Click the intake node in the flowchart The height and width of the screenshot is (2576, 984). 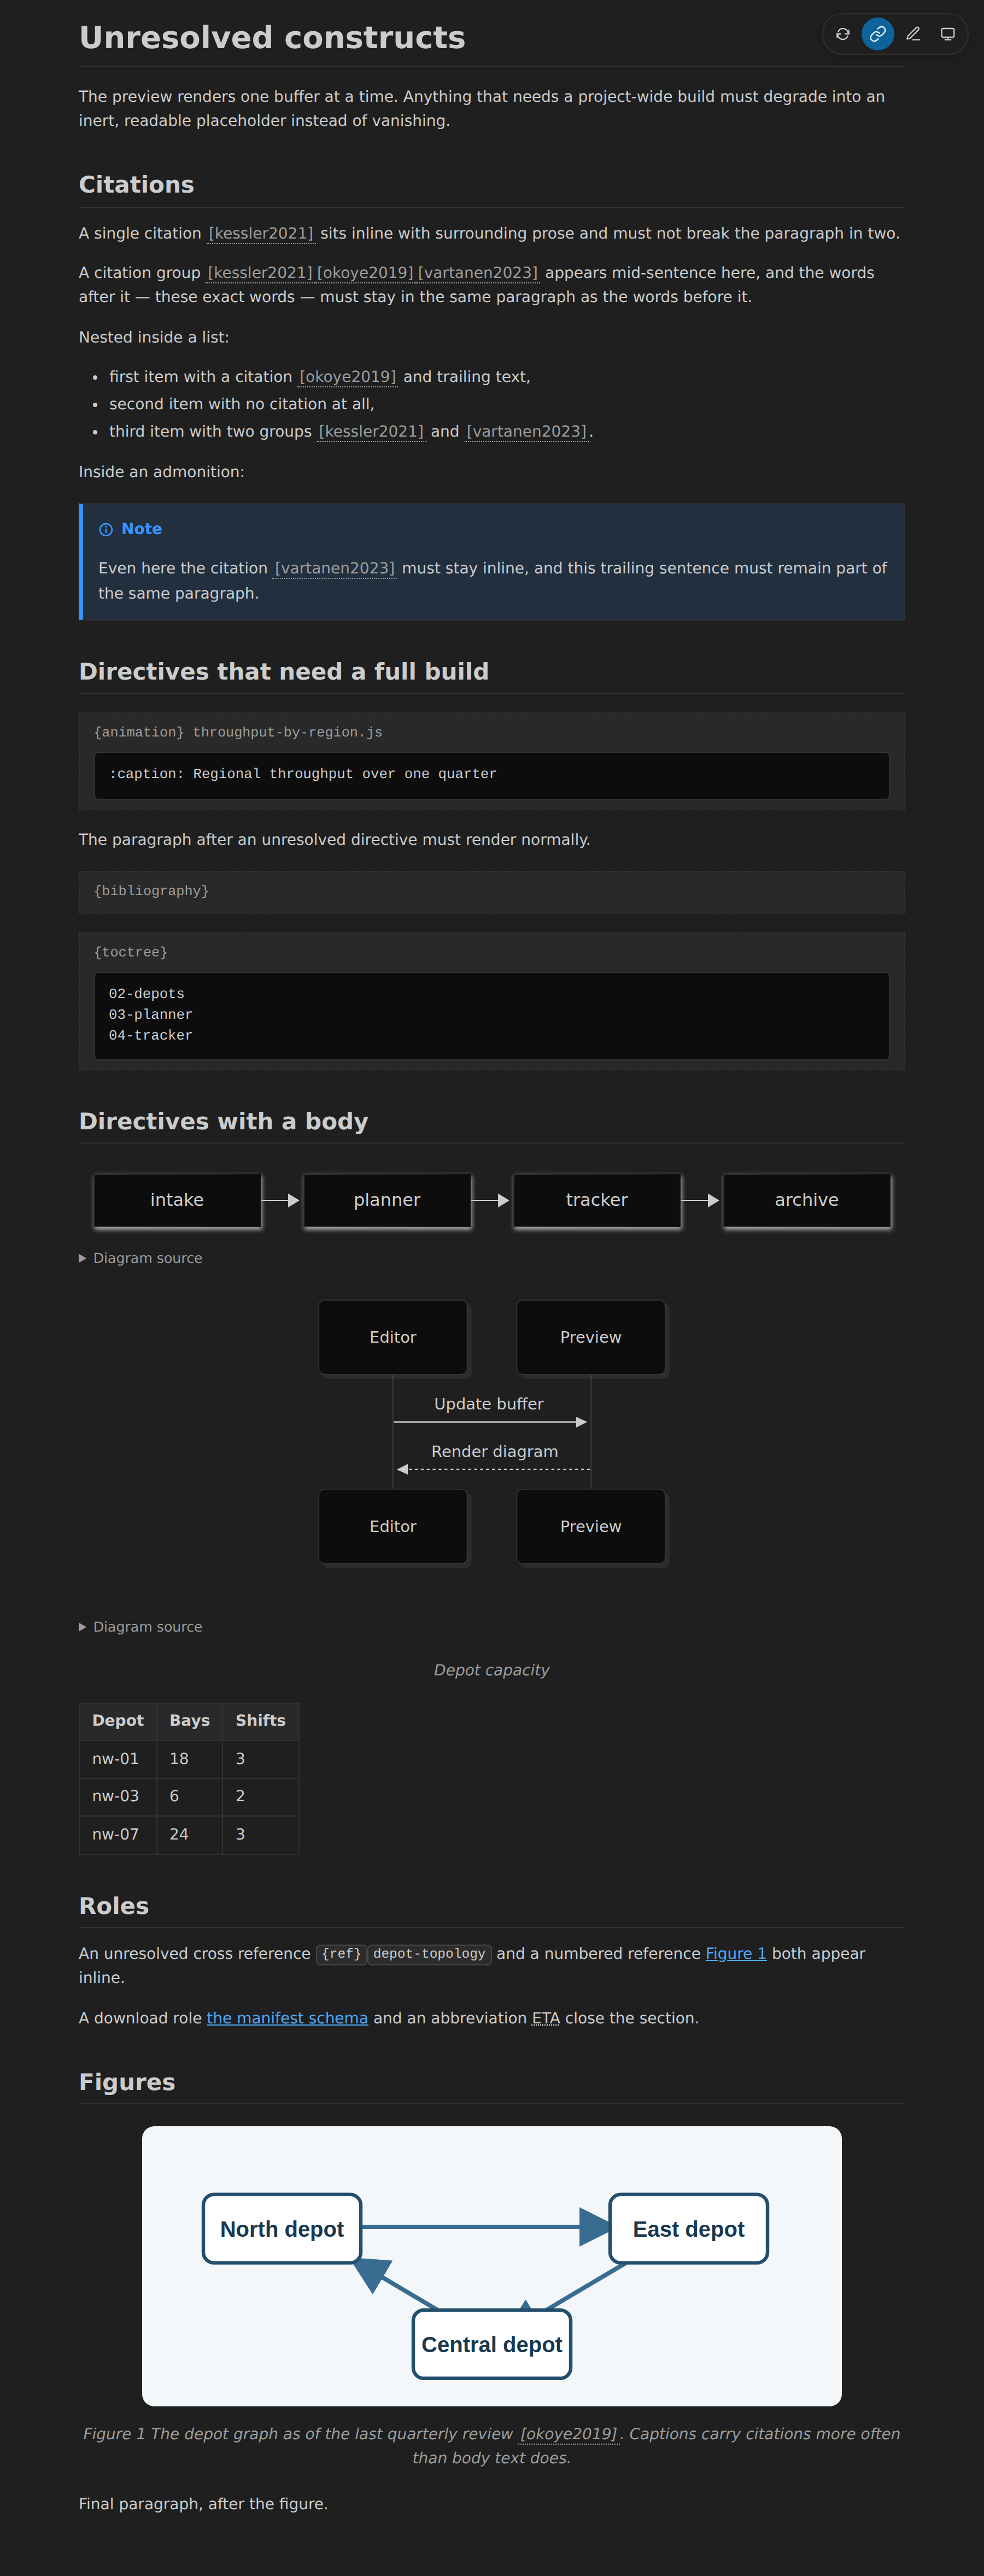(177, 1200)
